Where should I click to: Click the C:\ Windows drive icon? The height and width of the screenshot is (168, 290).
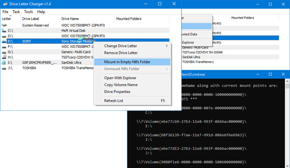(x=4, y=31)
